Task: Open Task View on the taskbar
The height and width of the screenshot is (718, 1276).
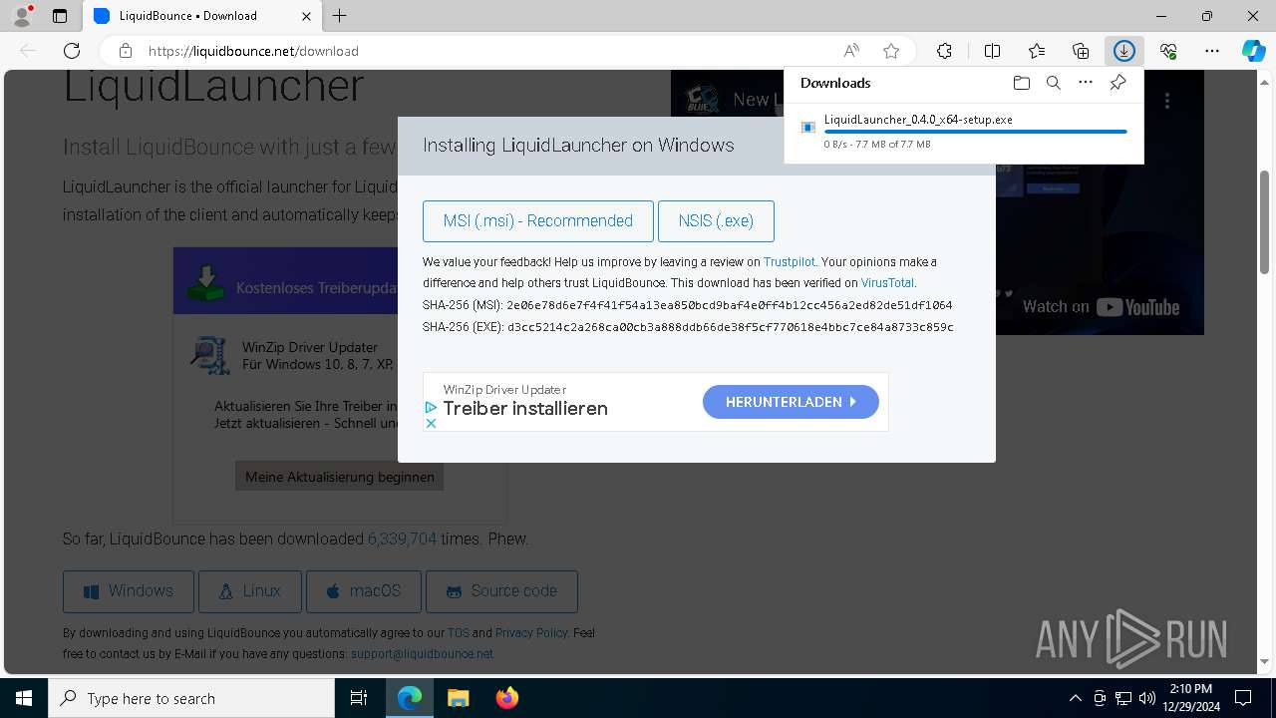Action: coord(359,698)
